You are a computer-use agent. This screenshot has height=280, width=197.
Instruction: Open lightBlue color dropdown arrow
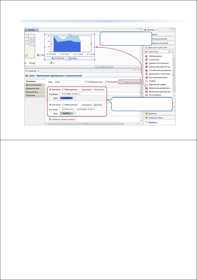[74, 113]
